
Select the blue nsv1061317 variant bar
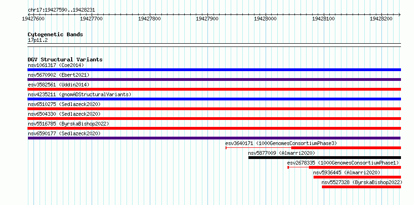point(214,70)
